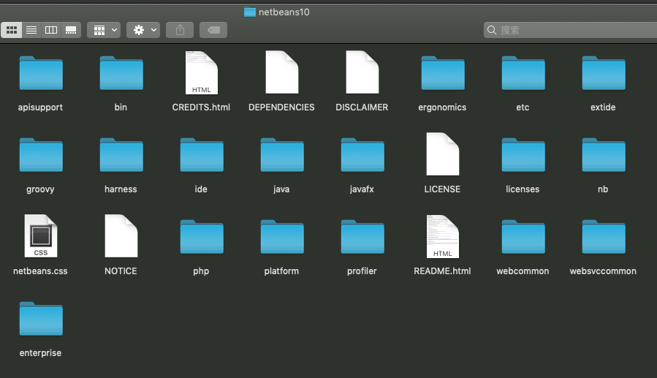Select the ide folder icon
The height and width of the screenshot is (378, 657).
pyautogui.click(x=202, y=155)
